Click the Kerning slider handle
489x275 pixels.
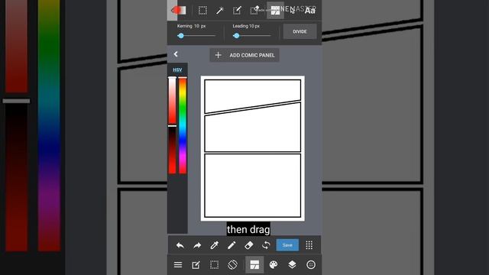pyautogui.click(x=180, y=36)
